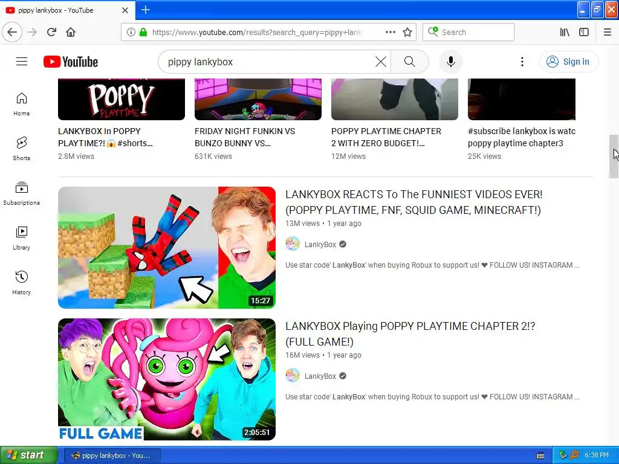This screenshot has width=619, height=464.
Task: Open the Poppy Playtime short thumbnail
Action: [121, 99]
